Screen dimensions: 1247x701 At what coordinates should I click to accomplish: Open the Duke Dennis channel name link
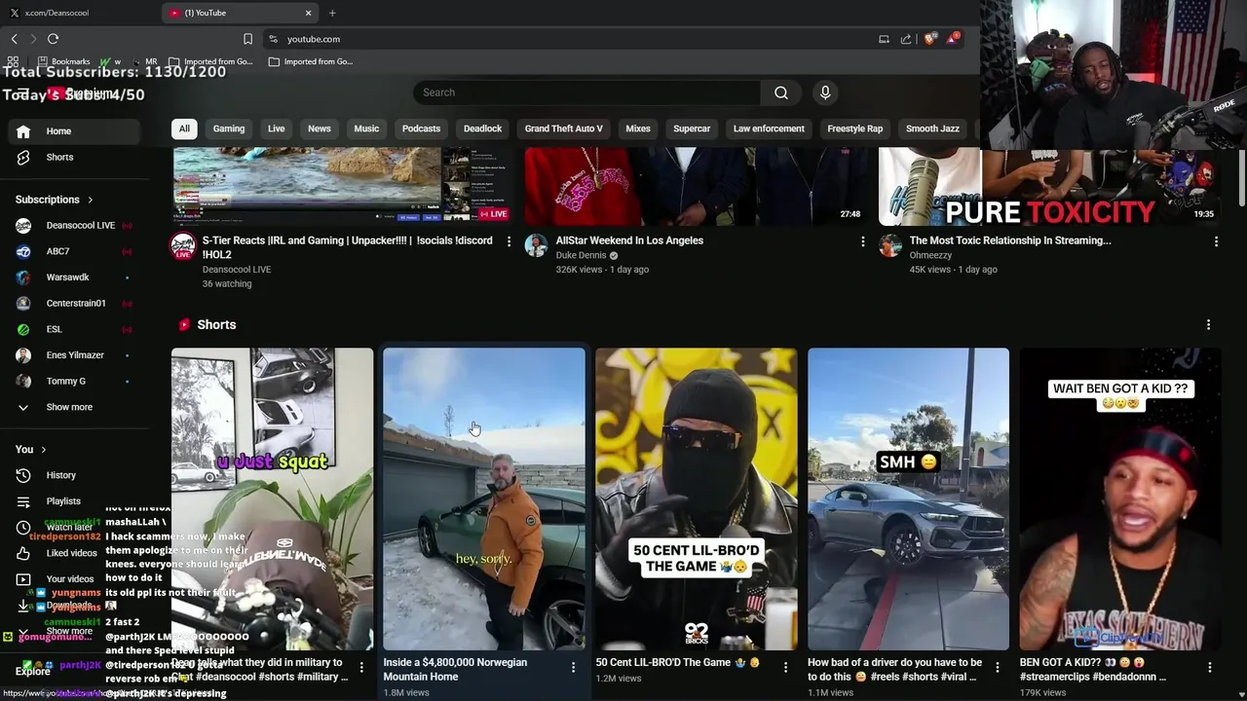pyautogui.click(x=581, y=255)
